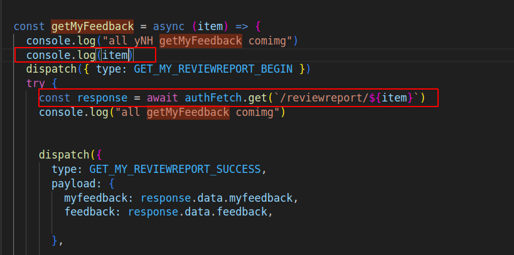Click the closing brace of the payload object
The width and height of the screenshot is (514, 255).
pyautogui.click(x=55, y=240)
